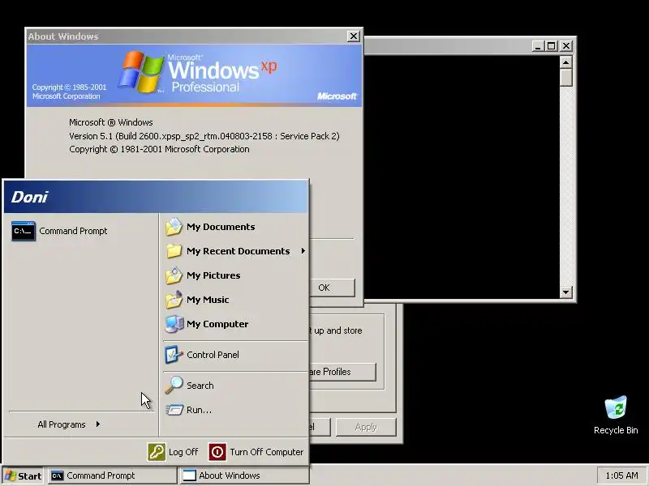This screenshot has height=486, width=649.
Task: Click the Recycle Bin label text
Action: (x=616, y=430)
